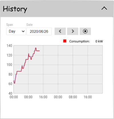Click the Span dropdown arrow
This screenshot has height=119, width=114.
[23, 31]
